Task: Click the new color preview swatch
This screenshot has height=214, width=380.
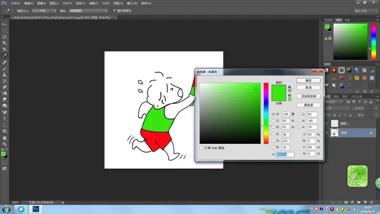Action: [x=279, y=89]
